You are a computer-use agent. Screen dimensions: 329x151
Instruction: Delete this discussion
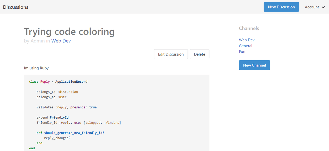pos(200,54)
